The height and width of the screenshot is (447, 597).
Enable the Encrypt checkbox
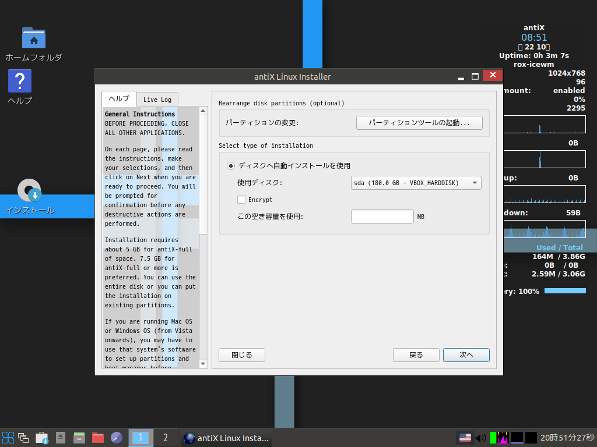241,200
